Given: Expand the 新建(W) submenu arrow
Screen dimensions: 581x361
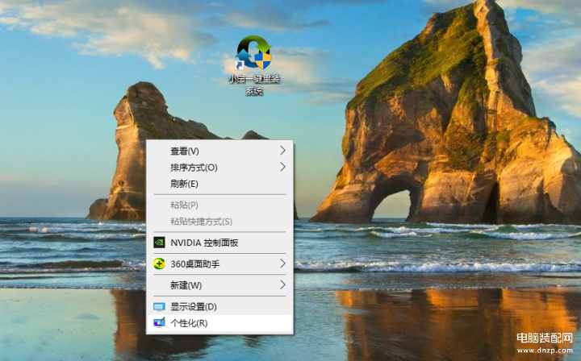Looking at the screenshot, I should click(282, 284).
